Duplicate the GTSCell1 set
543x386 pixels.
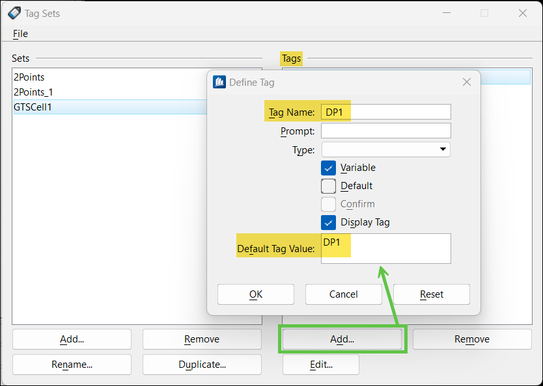(x=202, y=365)
